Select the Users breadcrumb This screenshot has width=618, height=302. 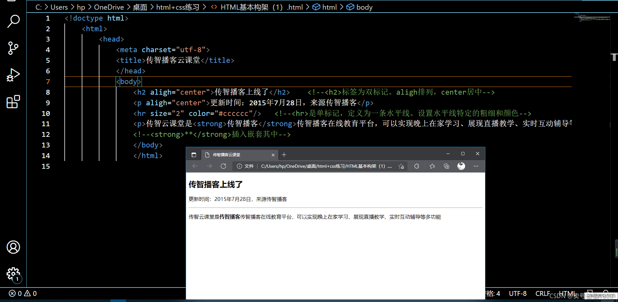pos(59,7)
